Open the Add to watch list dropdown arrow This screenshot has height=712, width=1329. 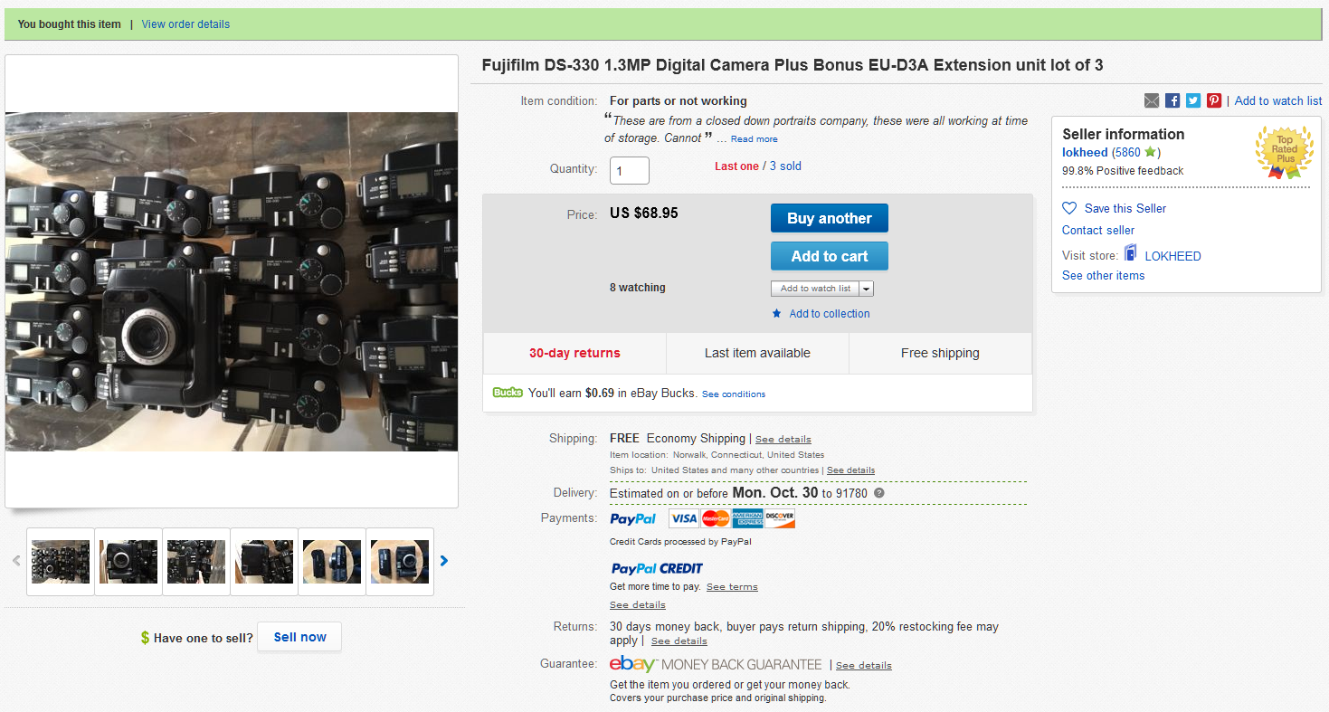click(867, 289)
